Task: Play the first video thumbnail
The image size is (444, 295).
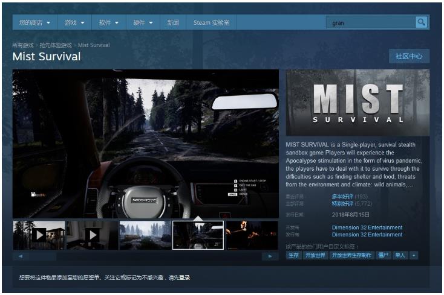Action: click(x=39, y=235)
